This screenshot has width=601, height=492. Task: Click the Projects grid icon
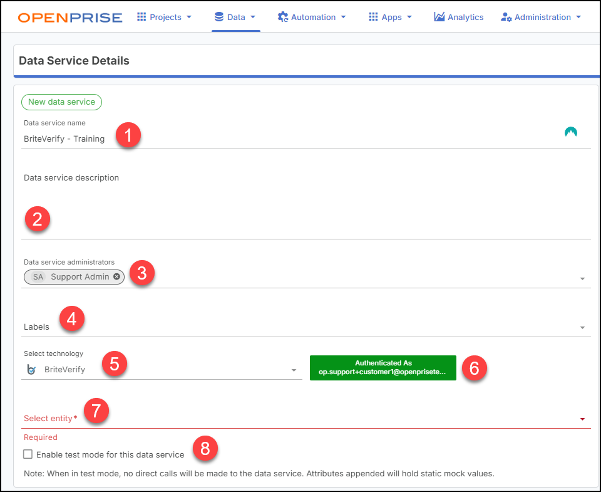(141, 17)
